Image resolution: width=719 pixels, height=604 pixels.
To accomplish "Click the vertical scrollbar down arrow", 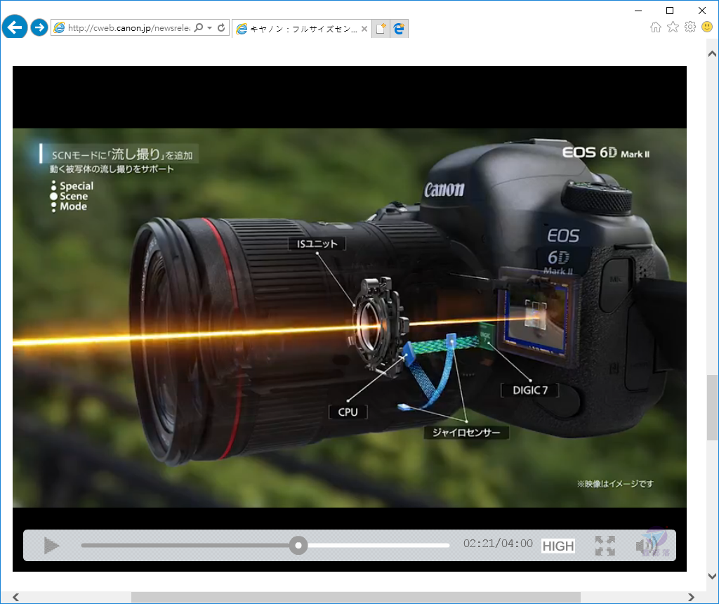I will pyautogui.click(x=712, y=576).
